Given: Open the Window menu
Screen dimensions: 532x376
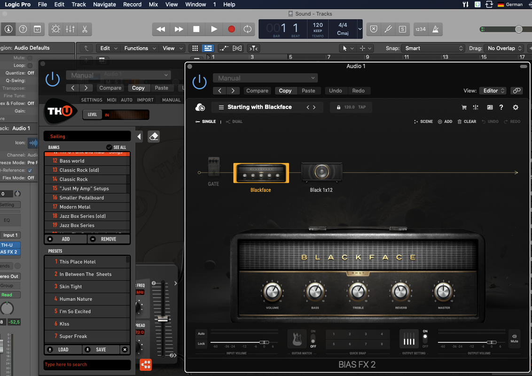Looking at the screenshot, I should coord(196,4).
